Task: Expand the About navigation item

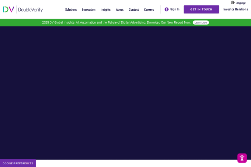Action: click(x=120, y=10)
